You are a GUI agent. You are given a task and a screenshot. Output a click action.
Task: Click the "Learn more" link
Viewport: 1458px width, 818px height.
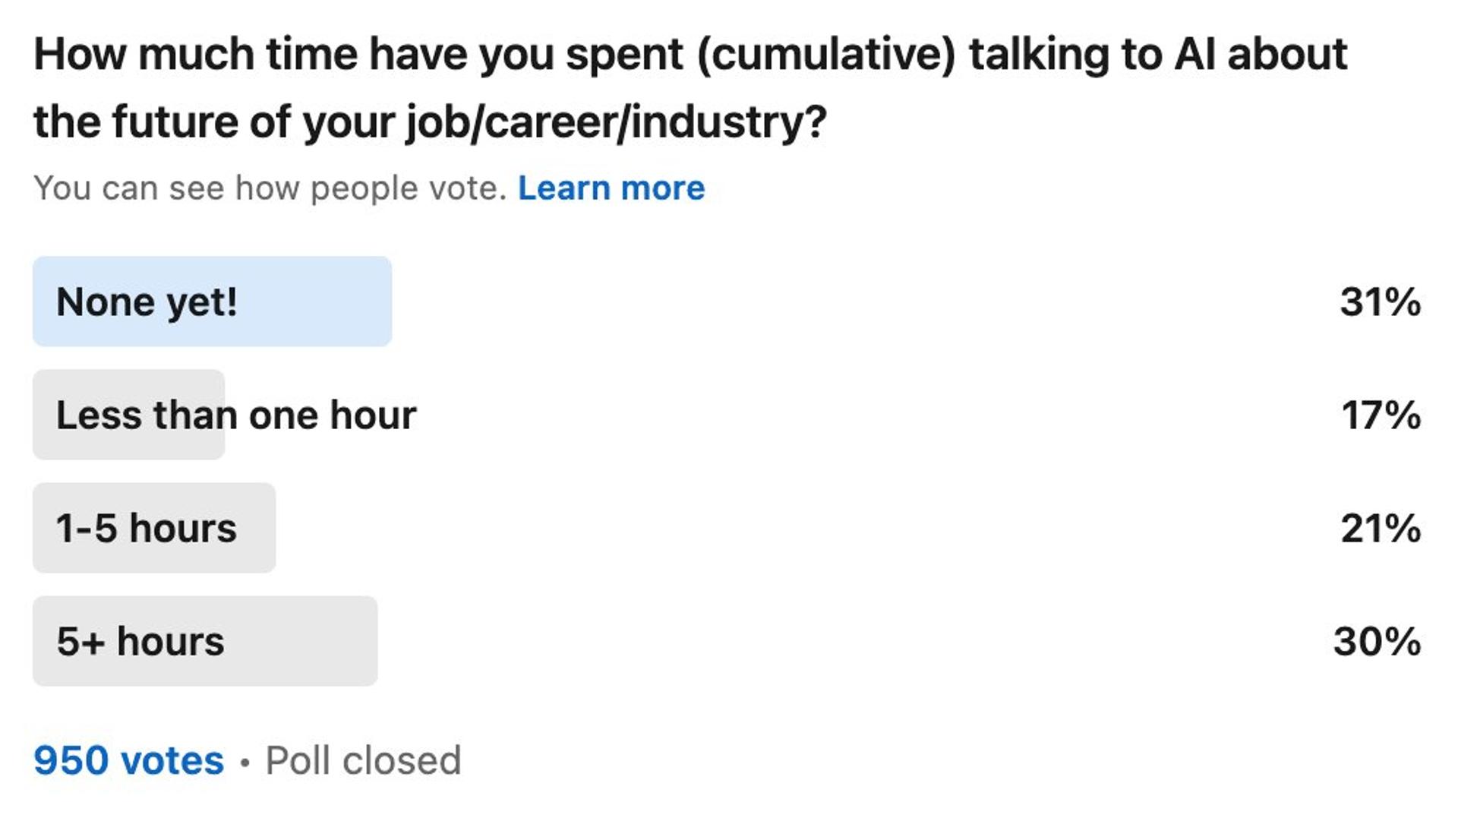[x=611, y=188]
